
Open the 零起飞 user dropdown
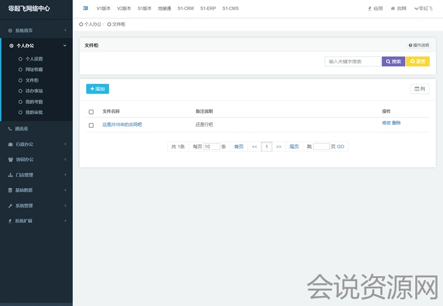pyautogui.click(x=424, y=8)
